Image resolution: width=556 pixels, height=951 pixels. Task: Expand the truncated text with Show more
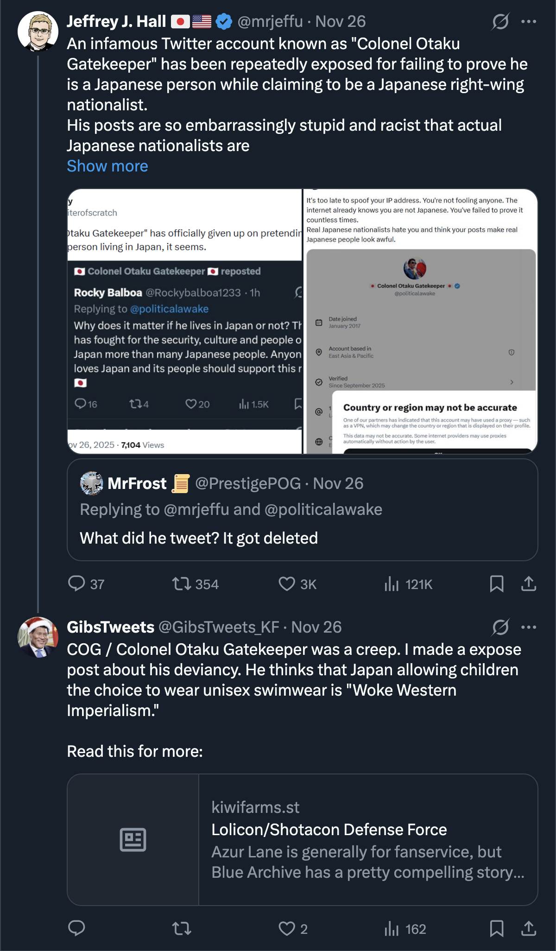tap(107, 166)
